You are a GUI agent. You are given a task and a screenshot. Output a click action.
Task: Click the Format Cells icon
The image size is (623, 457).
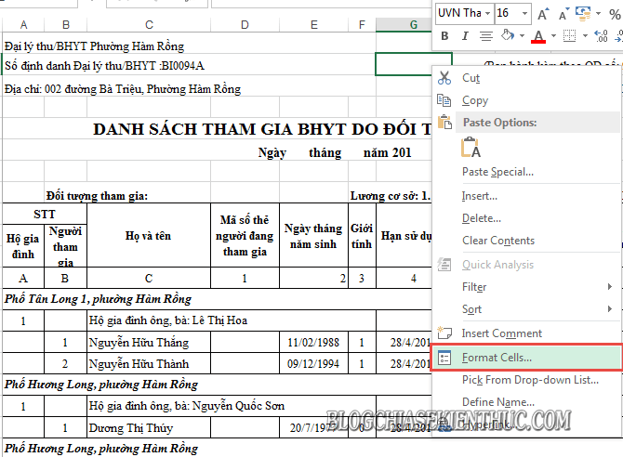click(444, 358)
